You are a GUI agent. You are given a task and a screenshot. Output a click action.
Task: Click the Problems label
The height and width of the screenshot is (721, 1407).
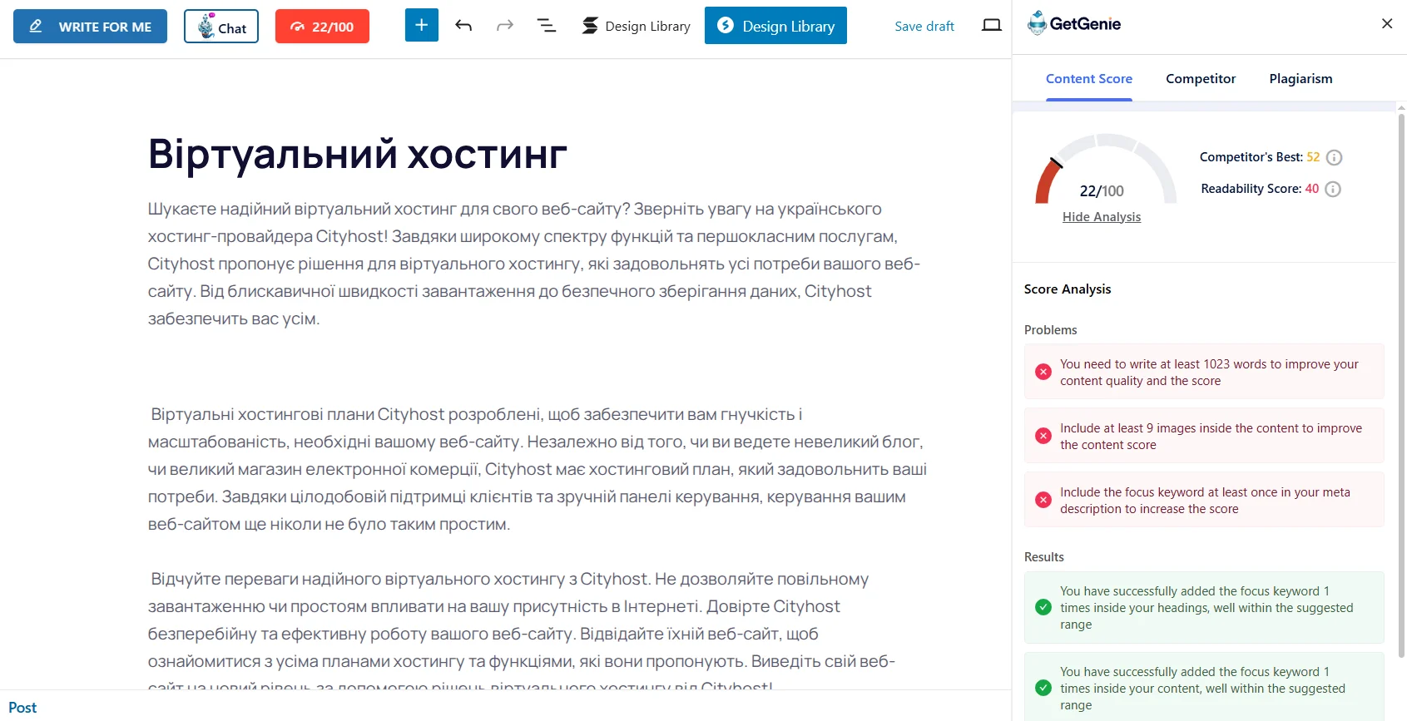[x=1050, y=330]
